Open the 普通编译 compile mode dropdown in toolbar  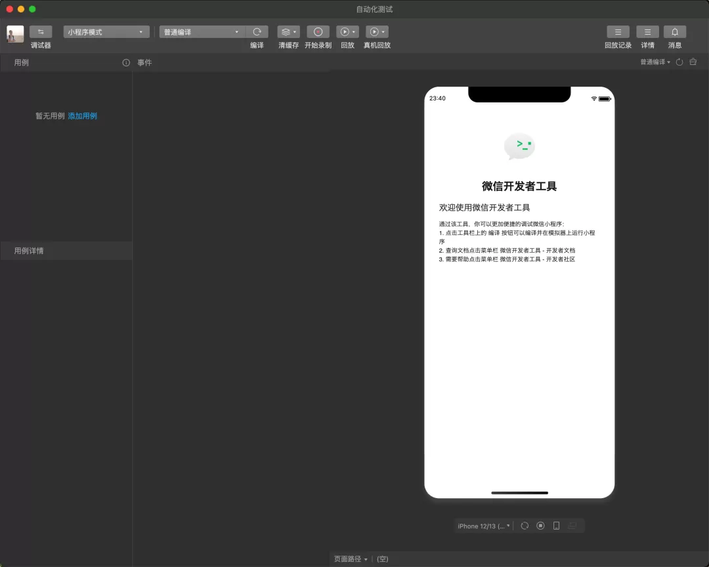tap(202, 32)
